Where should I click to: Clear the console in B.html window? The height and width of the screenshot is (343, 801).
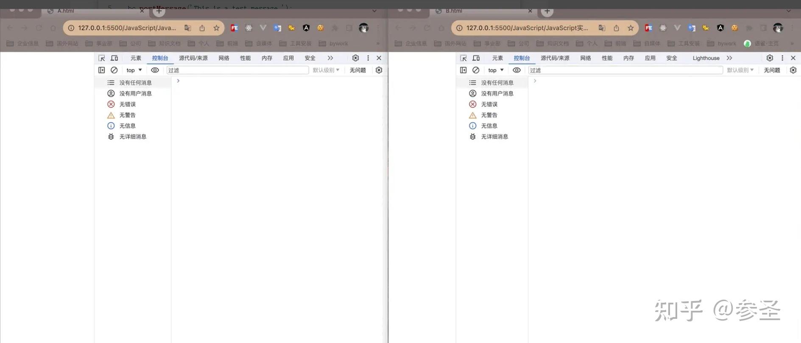point(476,70)
